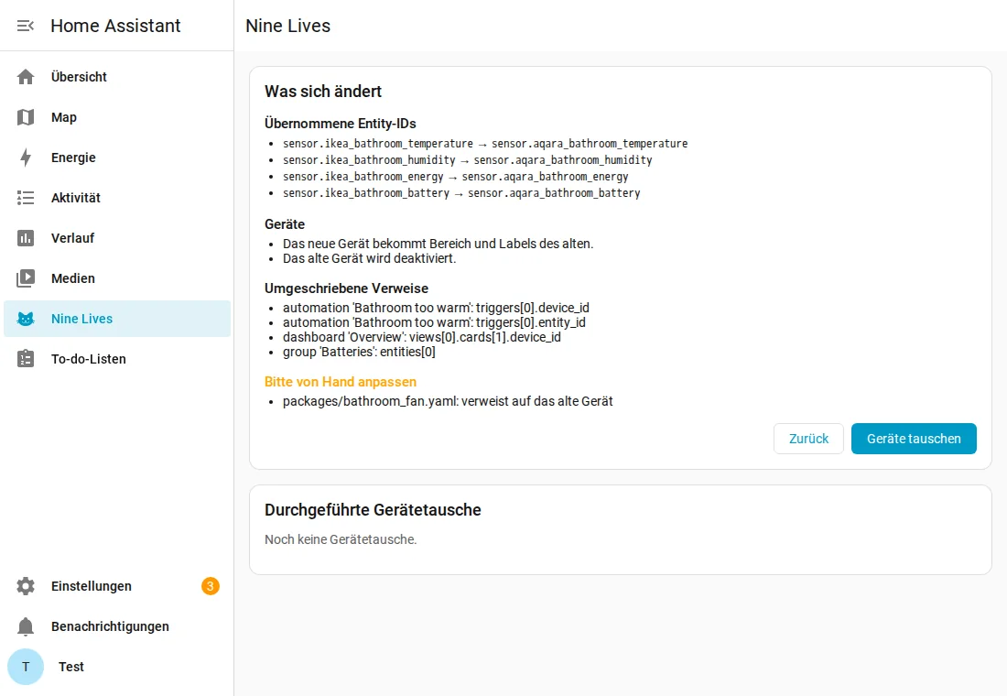This screenshot has height=696, width=1007.
Task: Open Übersicht in the sidebar
Action: pos(117,77)
